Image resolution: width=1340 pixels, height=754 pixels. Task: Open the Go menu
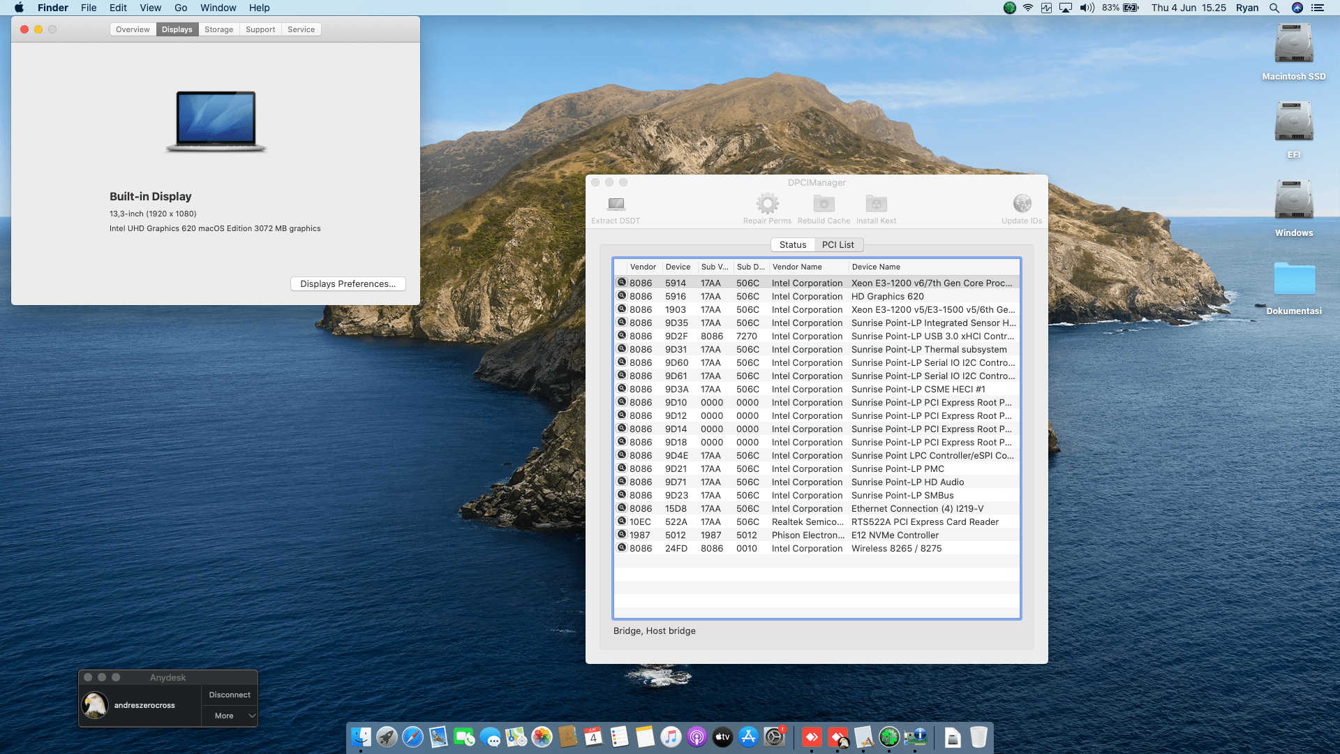click(181, 8)
